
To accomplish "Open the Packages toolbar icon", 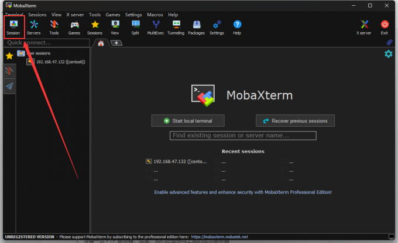I will [197, 27].
